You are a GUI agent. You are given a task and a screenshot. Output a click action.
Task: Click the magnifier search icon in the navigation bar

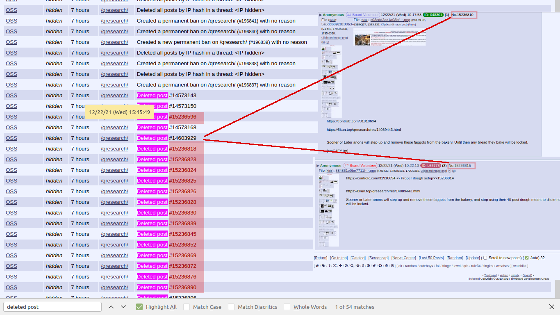pos(352,266)
